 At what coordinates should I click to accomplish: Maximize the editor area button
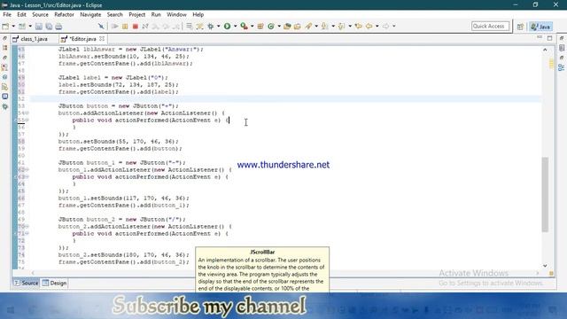(549, 38)
